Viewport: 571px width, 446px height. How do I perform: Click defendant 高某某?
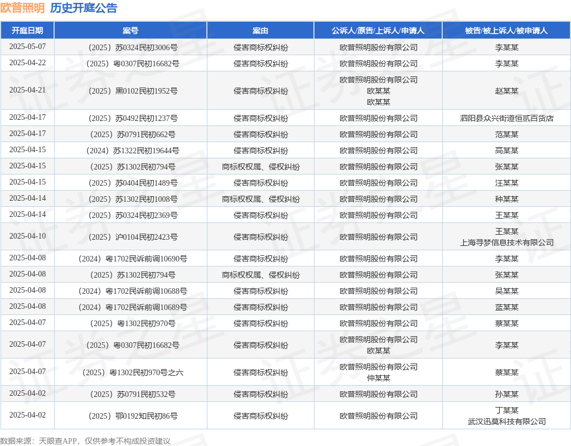point(506,151)
